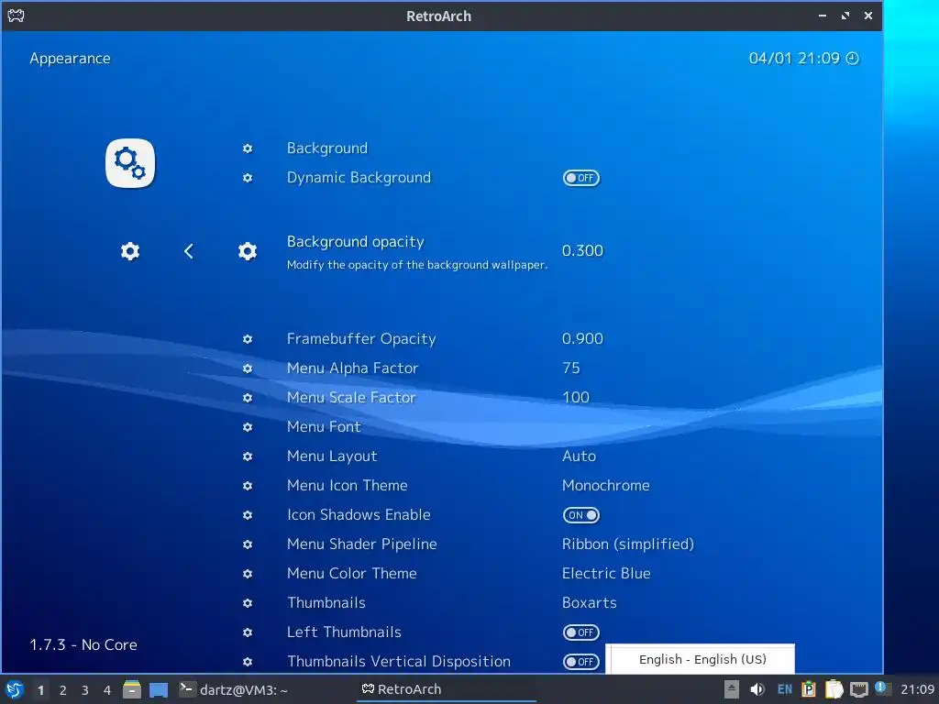Click gear icon beside Menu Alpha Factor
This screenshot has width=939, height=704.
(248, 368)
